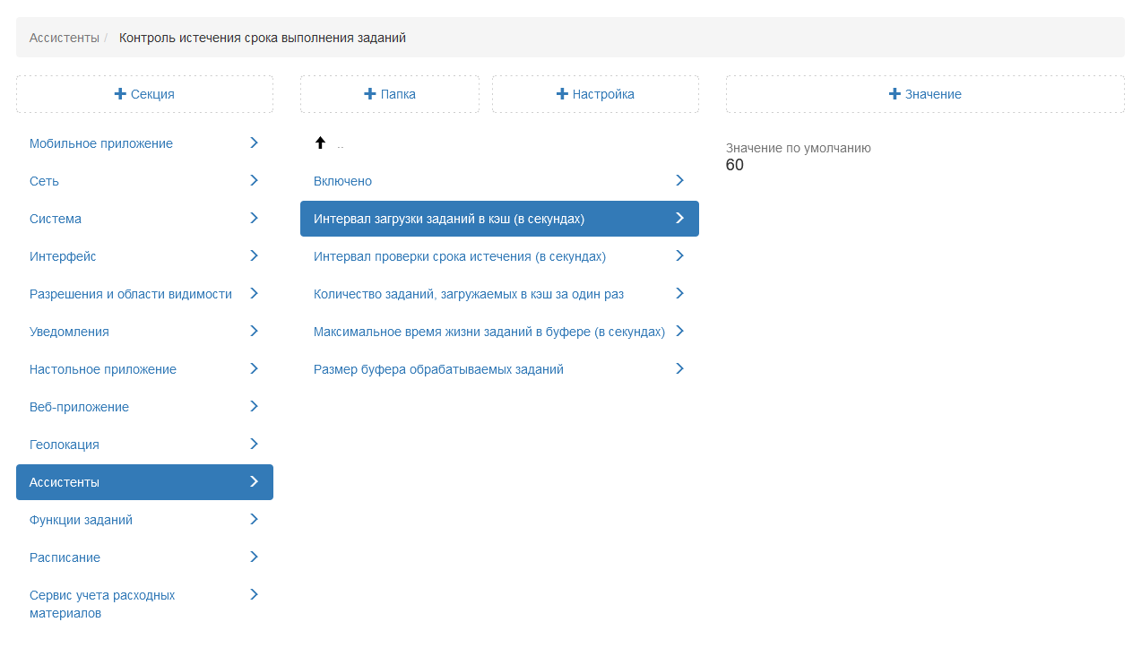
Task: Click the up arrow to go back
Action: coord(320,143)
